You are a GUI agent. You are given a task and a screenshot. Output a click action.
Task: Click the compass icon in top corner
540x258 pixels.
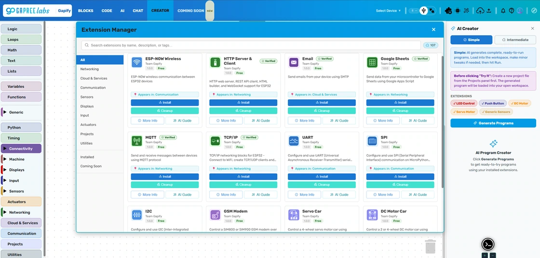tap(534, 11)
